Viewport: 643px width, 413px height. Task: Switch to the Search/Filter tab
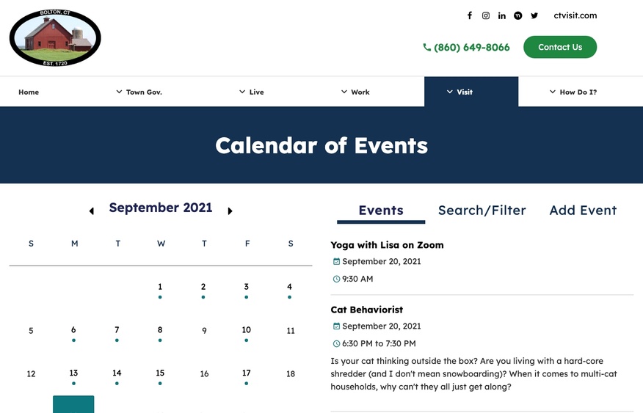[482, 211]
